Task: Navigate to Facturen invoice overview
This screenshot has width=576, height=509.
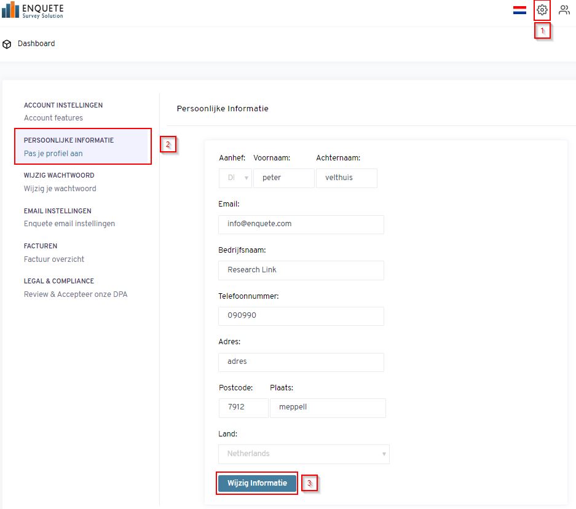Action: (x=53, y=253)
